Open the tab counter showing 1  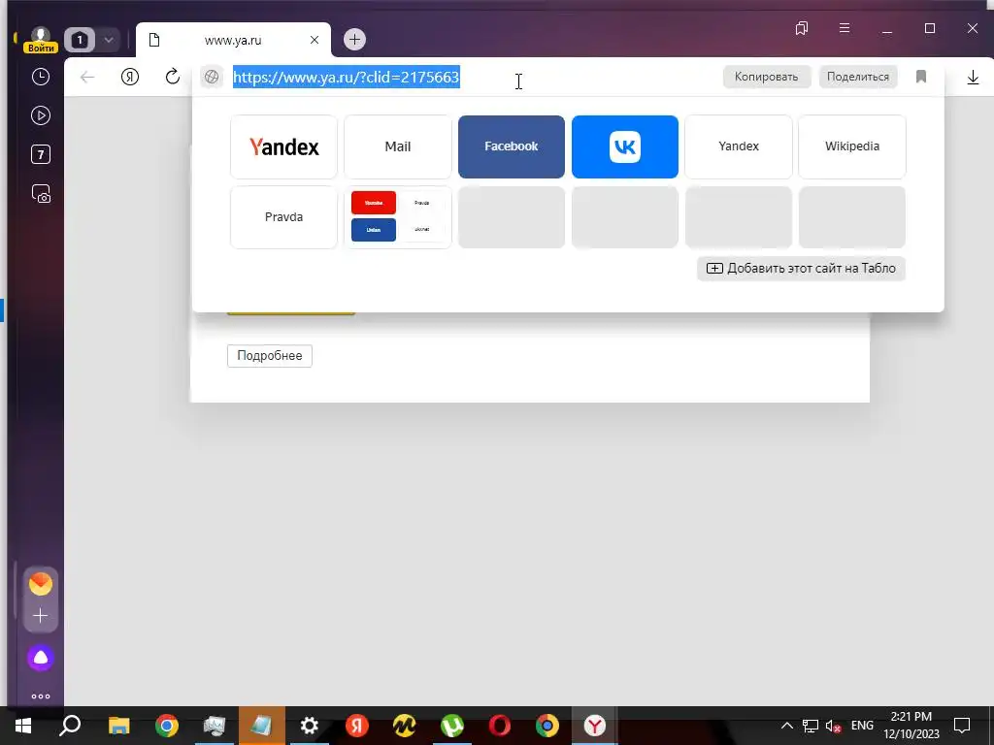coord(80,40)
